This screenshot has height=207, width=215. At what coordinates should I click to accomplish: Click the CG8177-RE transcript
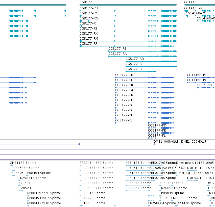pos(134,64)
